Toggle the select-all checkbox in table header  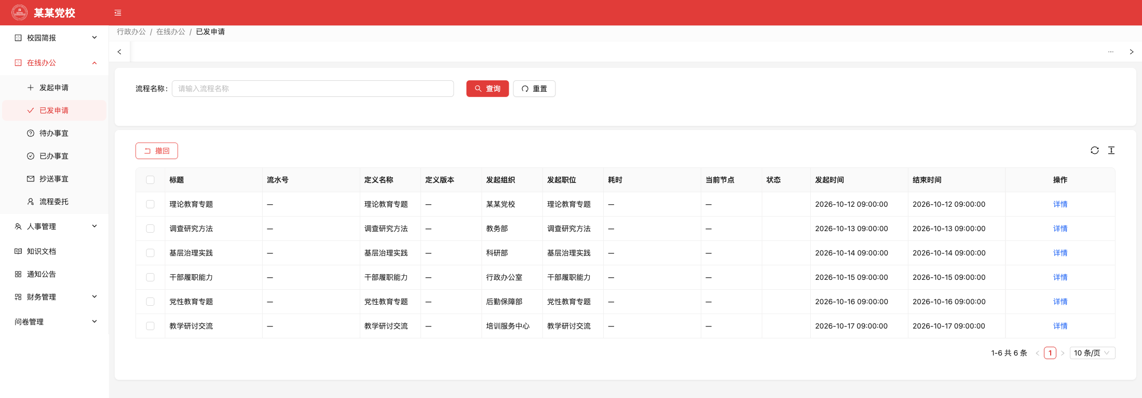(x=151, y=180)
